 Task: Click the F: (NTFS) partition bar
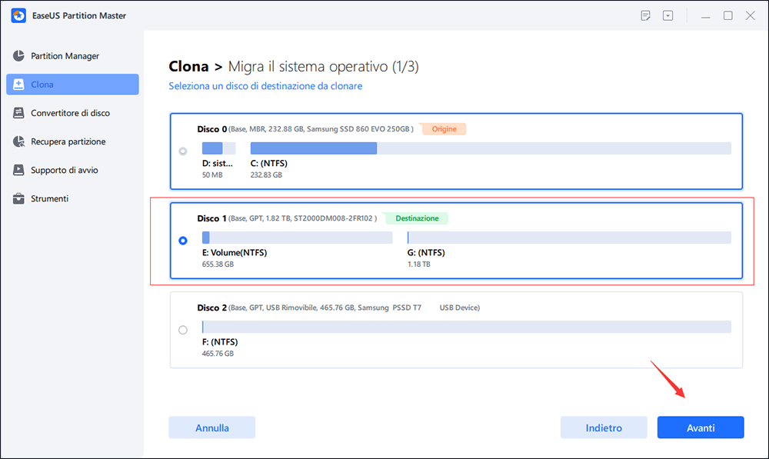(467, 327)
